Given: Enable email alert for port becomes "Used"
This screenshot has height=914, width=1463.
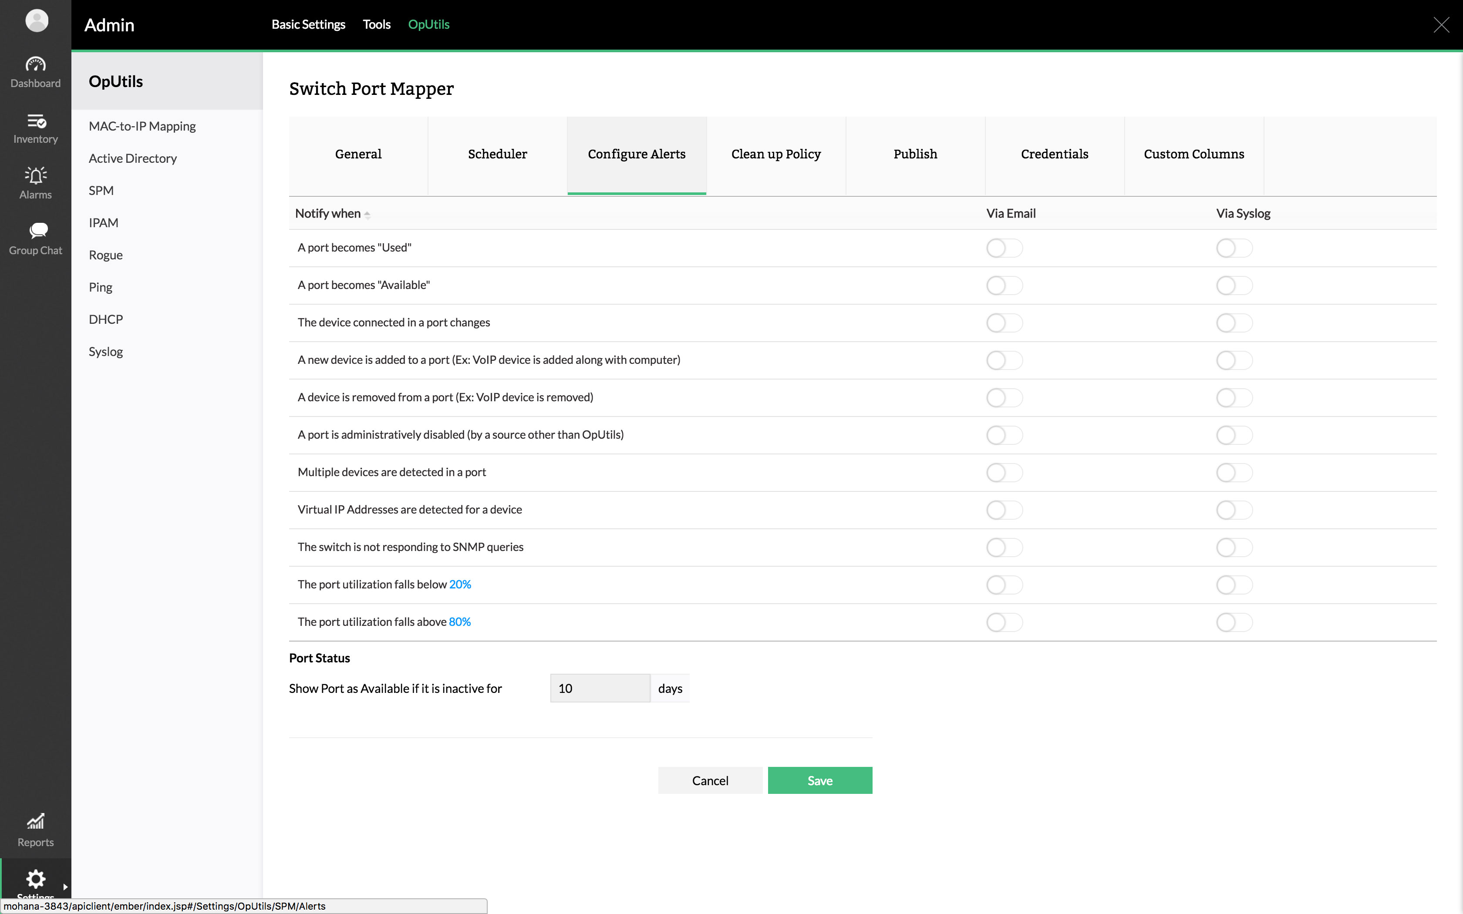Looking at the screenshot, I should [1004, 248].
